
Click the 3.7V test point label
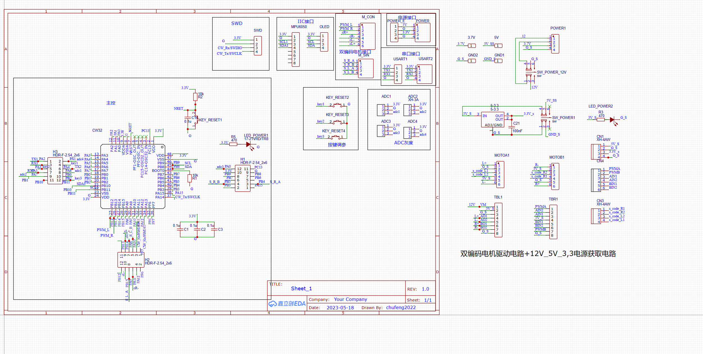(471, 37)
